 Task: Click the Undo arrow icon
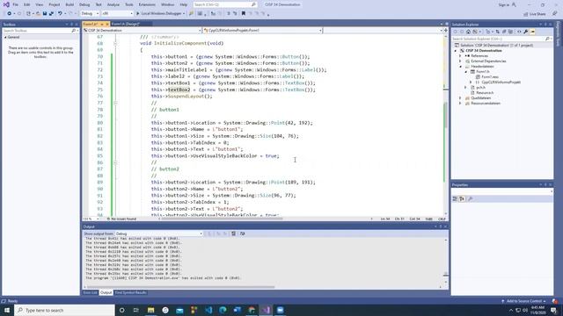click(x=60, y=14)
